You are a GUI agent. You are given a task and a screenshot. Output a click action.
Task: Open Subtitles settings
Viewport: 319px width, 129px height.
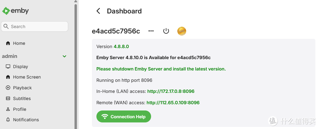pyautogui.click(x=22, y=99)
